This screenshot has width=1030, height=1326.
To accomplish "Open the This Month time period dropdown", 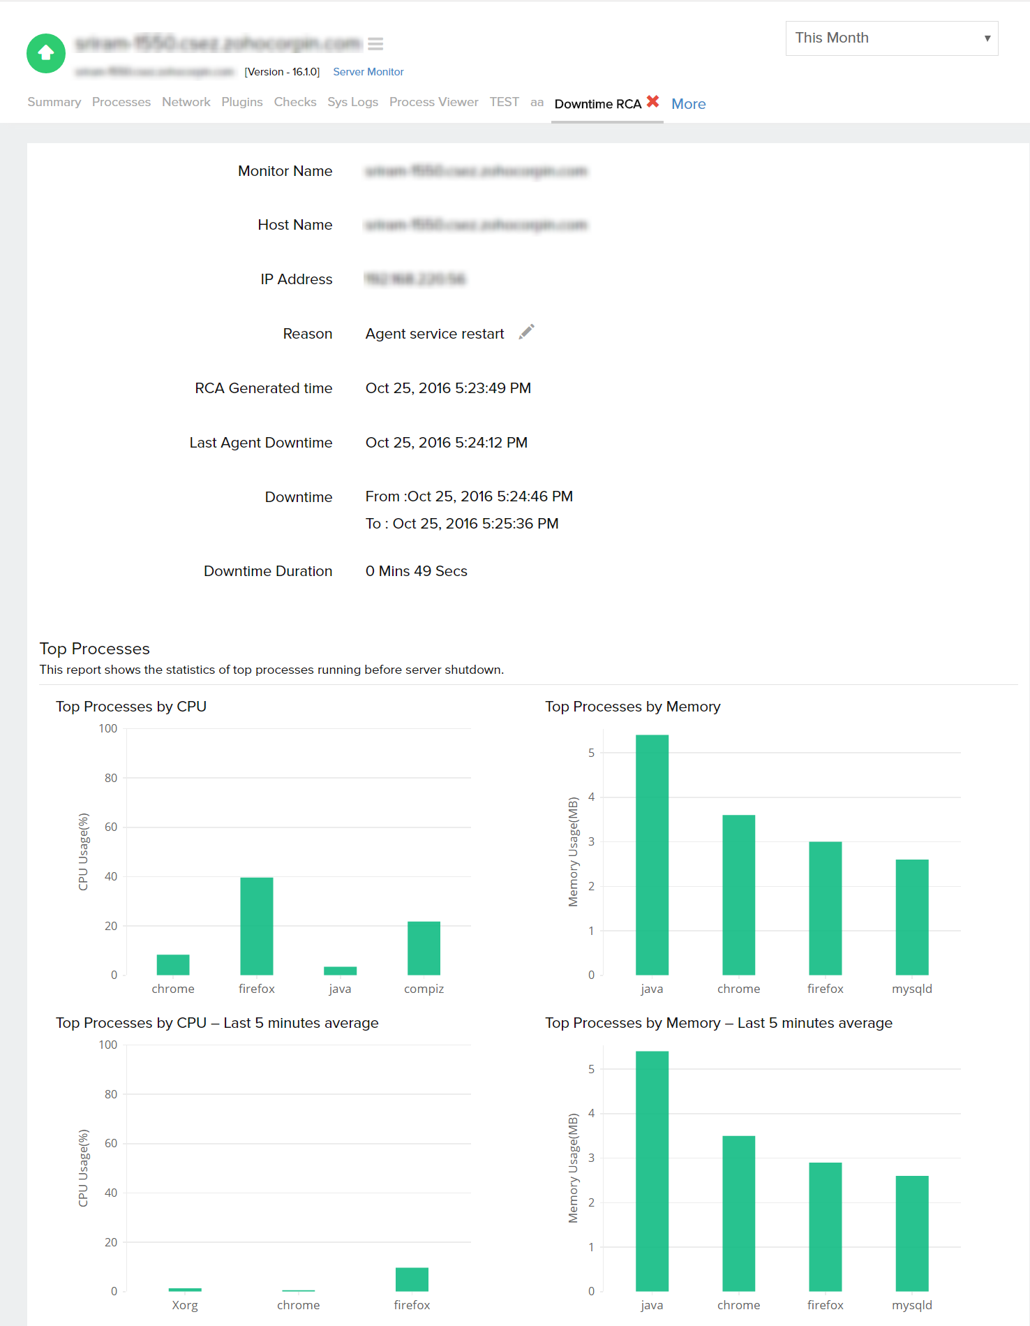I will coord(891,38).
